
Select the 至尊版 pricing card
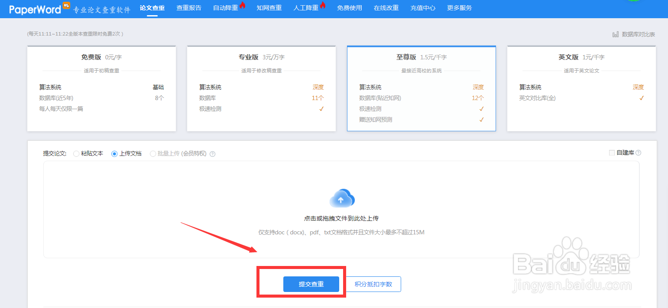click(x=421, y=88)
